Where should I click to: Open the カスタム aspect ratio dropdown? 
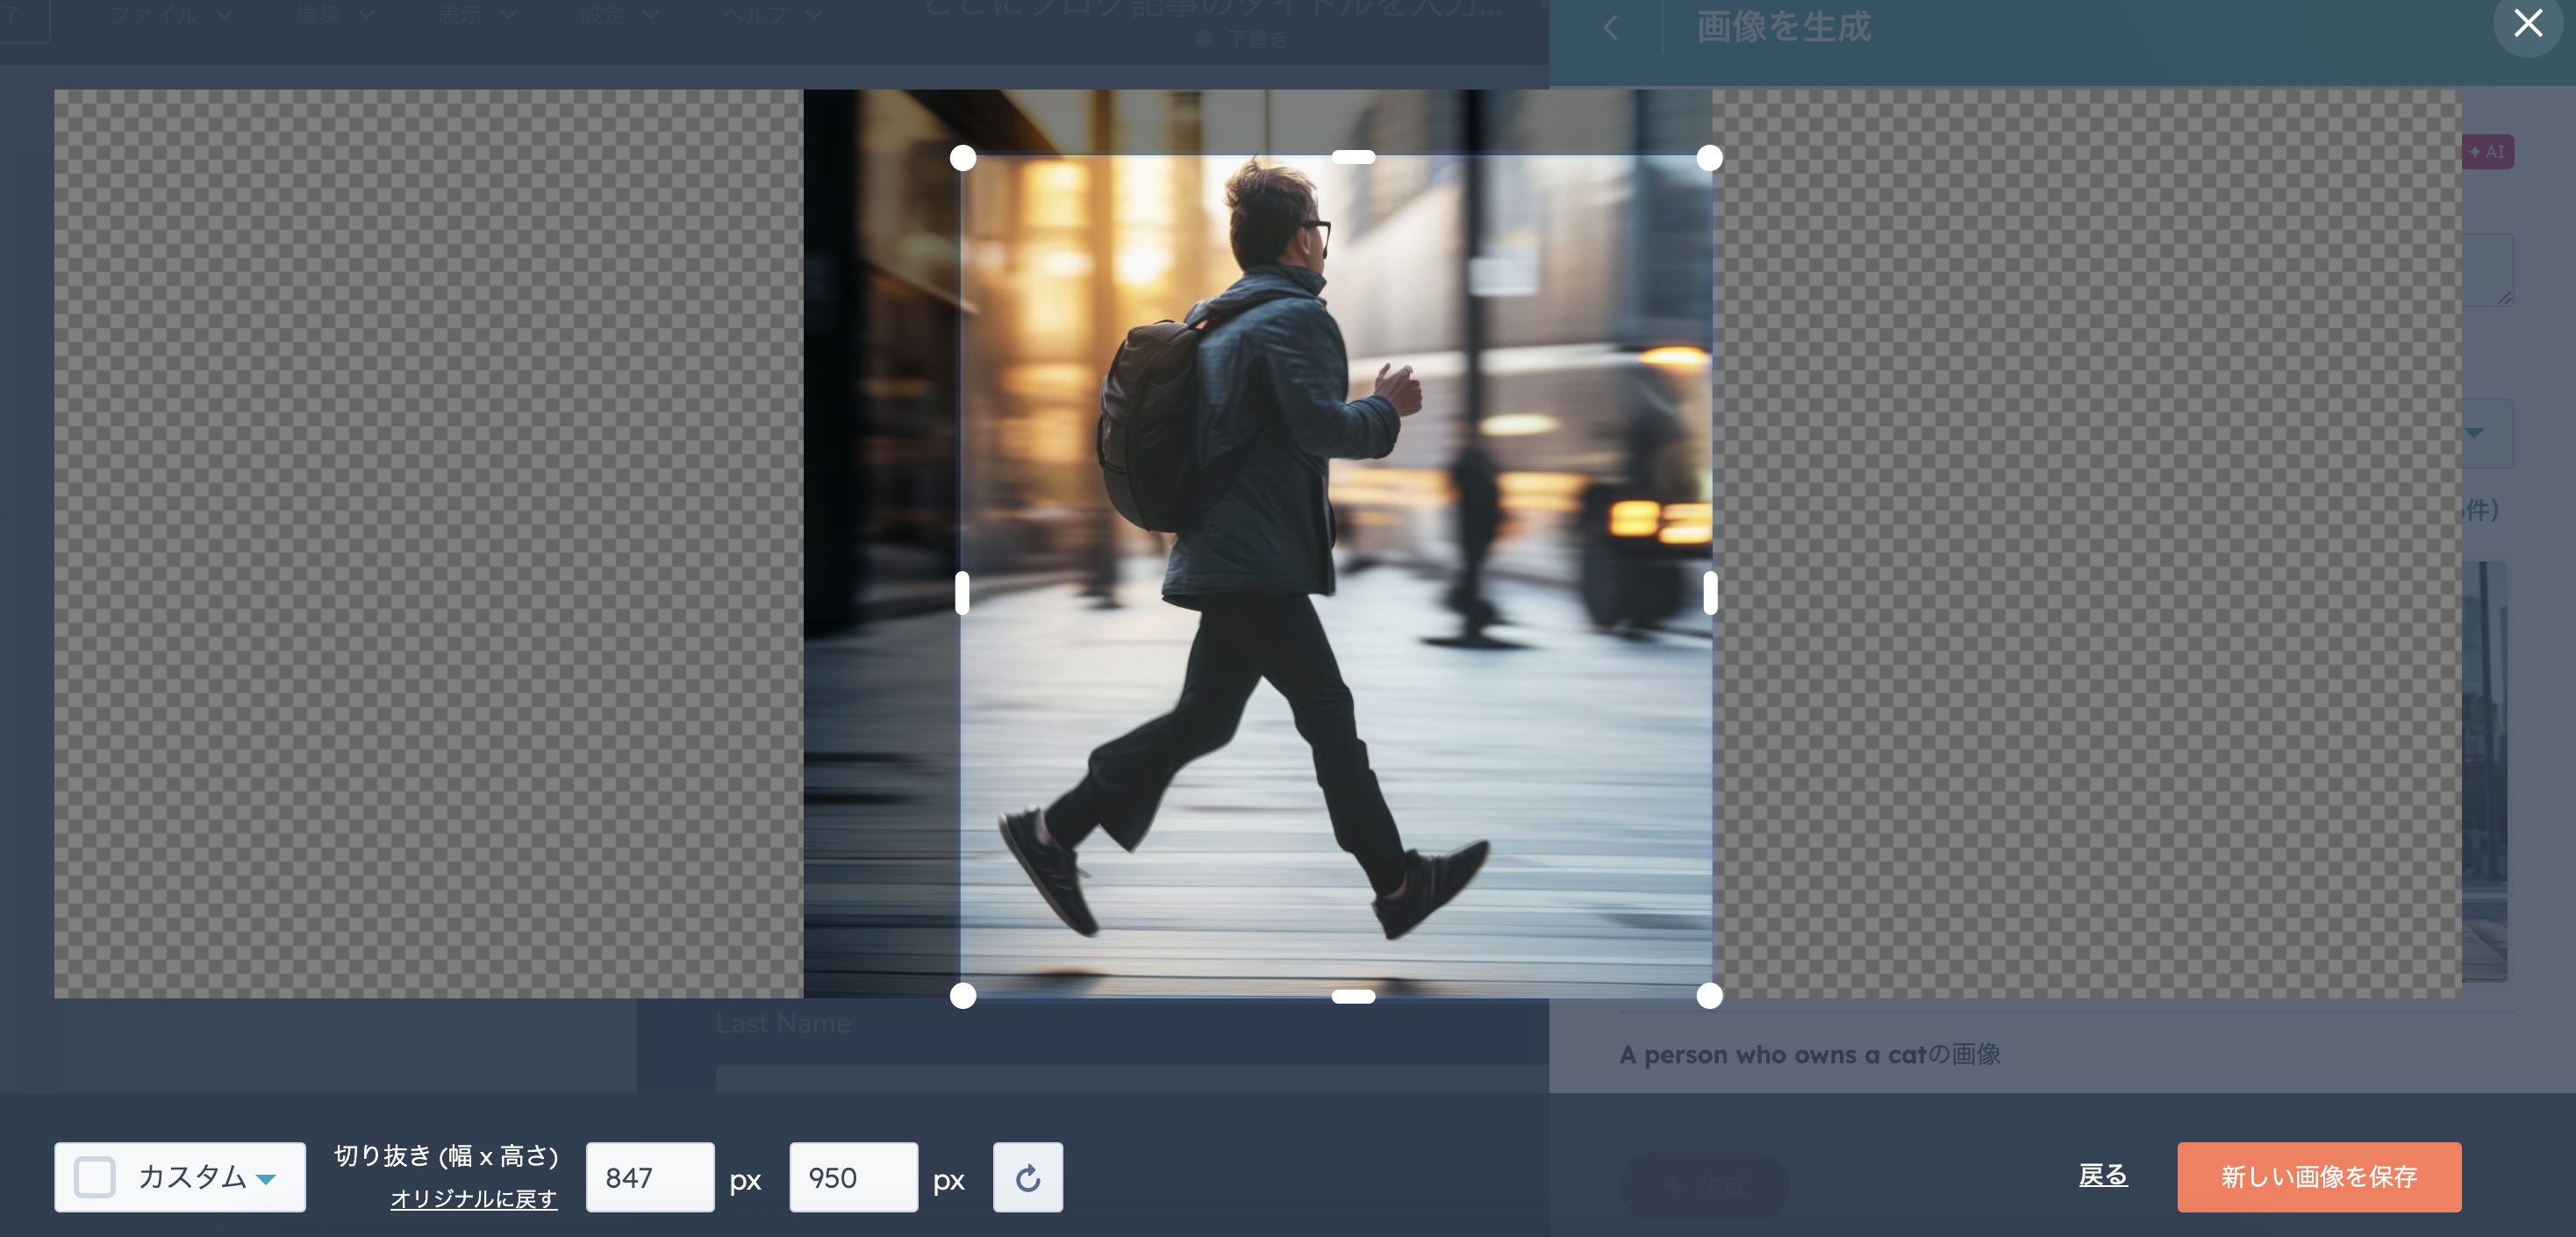coord(180,1177)
